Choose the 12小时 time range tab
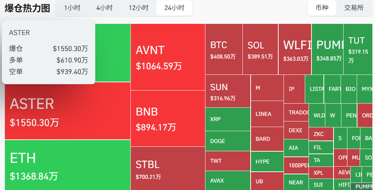The image size is (375, 190). click(x=139, y=8)
